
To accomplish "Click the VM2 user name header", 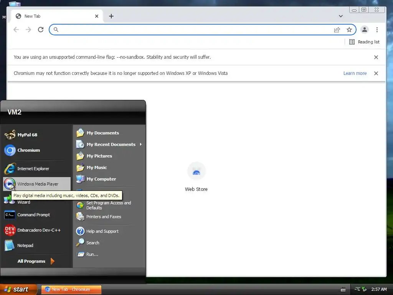I will coord(15,112).
